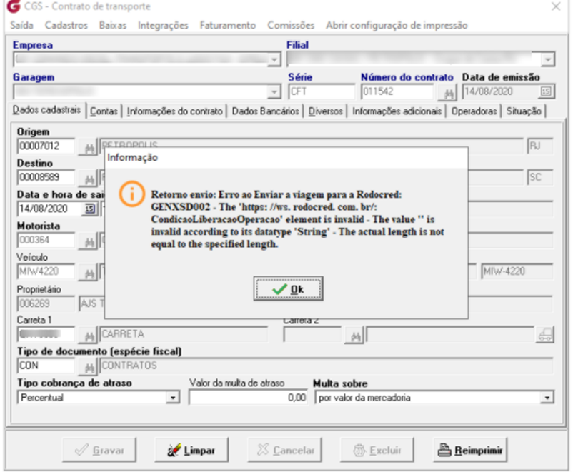The width and height of the screenshot is (578, 472).
Task: Click the Reimprimir button
Action: 470,450
